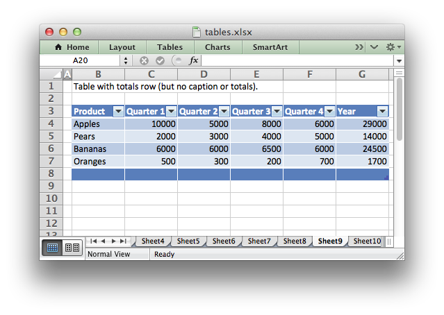The height and width of the screenshot is (315, 444).
Task: Select the Bananas cell
Action: click(x=98, y=148)
